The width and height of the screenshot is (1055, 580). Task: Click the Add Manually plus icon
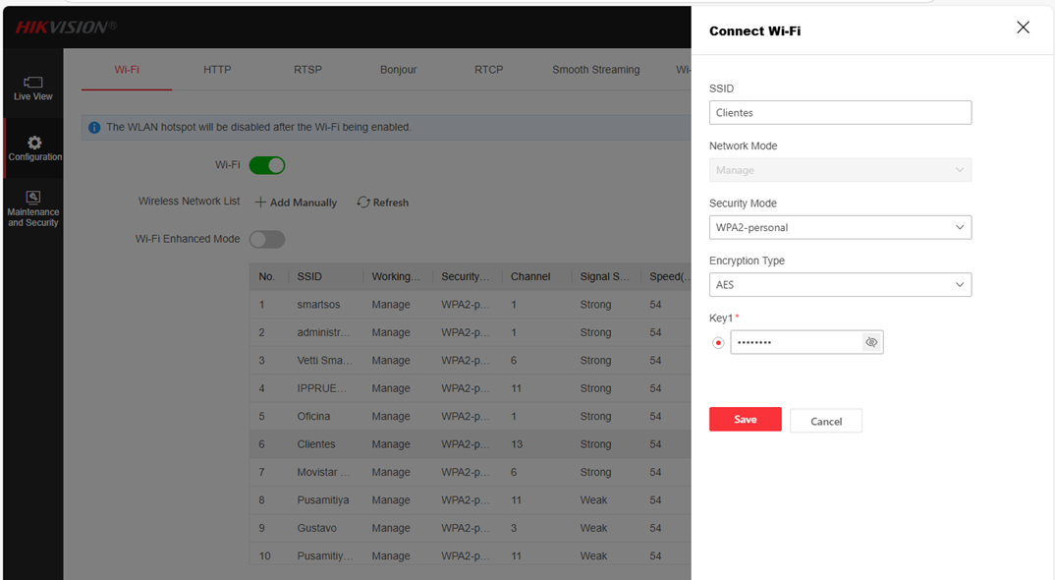[x=261, y=203]
